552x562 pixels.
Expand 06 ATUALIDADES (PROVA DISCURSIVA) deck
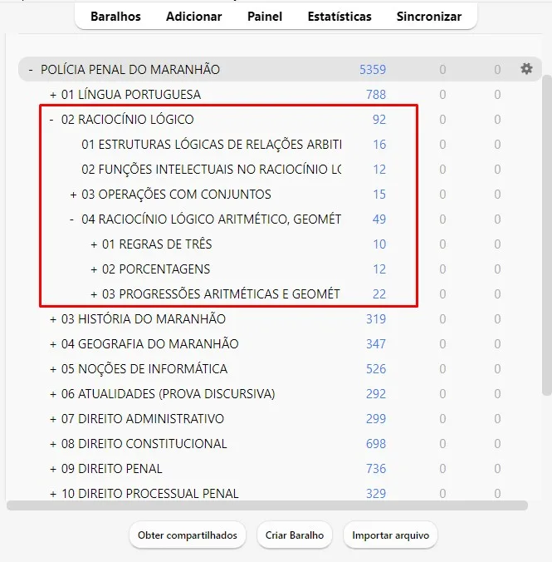tap(53, 394)
